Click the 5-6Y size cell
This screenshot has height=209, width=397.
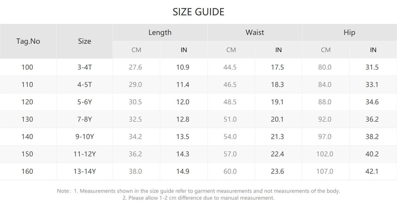84,102
